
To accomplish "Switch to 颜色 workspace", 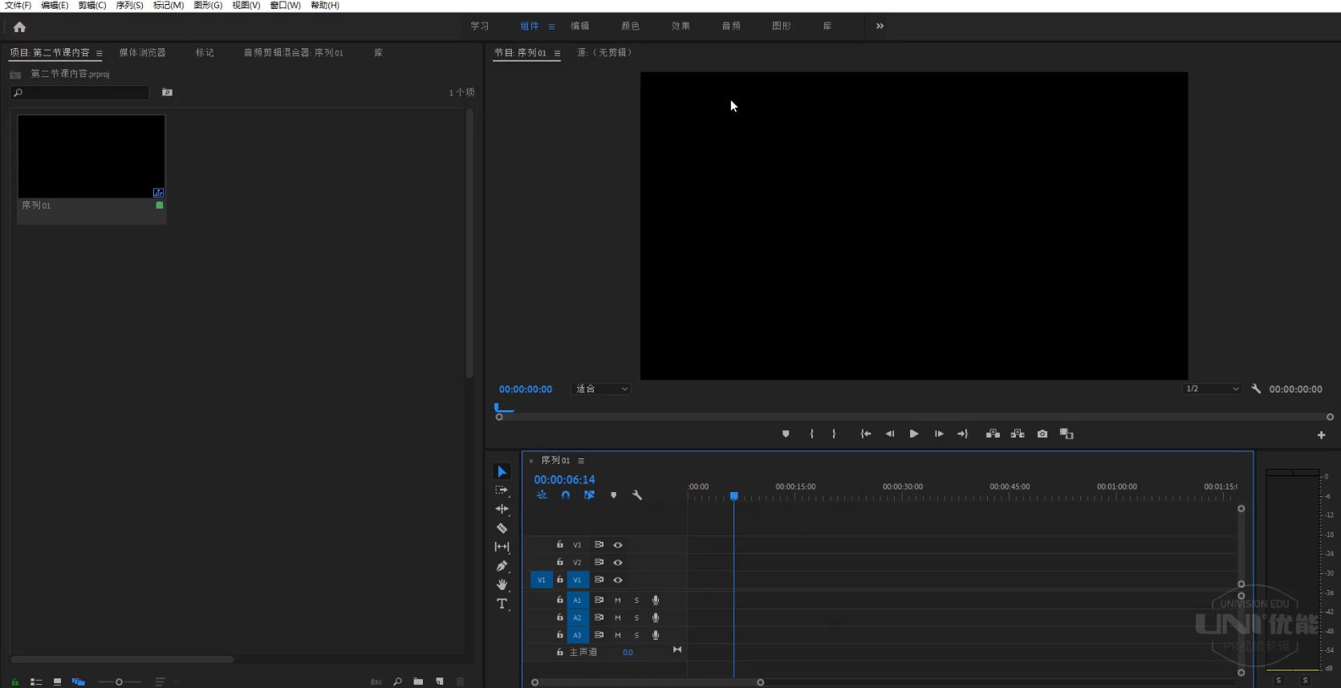I will 630,26.
